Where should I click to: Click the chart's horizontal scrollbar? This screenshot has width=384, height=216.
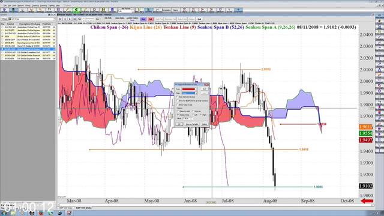tap(215, 205)
